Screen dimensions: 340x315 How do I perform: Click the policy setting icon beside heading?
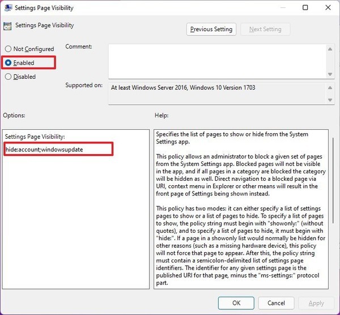click(x=7, y=26)
